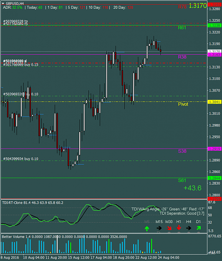Viewport: 222px width, 261px height.
Task: Click the TDI WAvg Angle readout
Action: click(168, 209)
